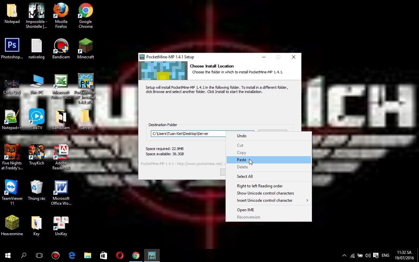Launch Microsoft Office Word shortcut

[61, 193]
